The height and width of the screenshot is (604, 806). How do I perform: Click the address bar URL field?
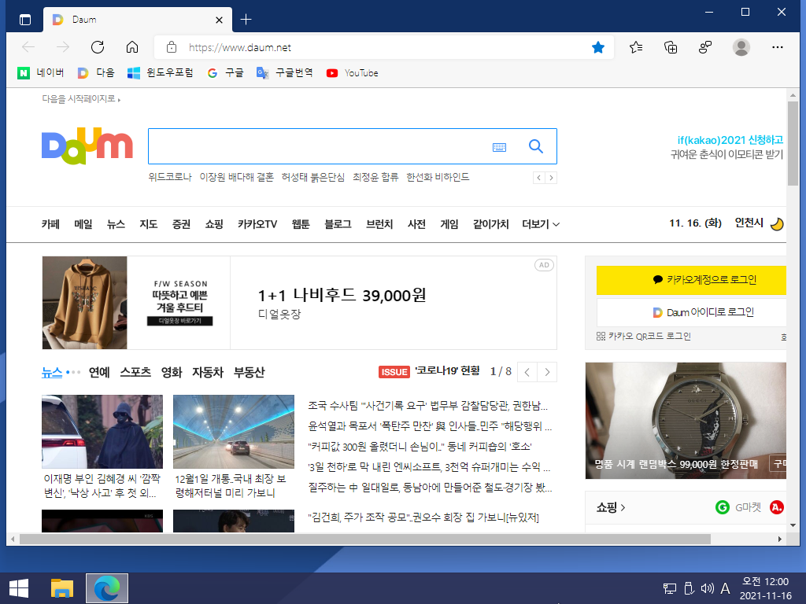[x=383, y=47]
